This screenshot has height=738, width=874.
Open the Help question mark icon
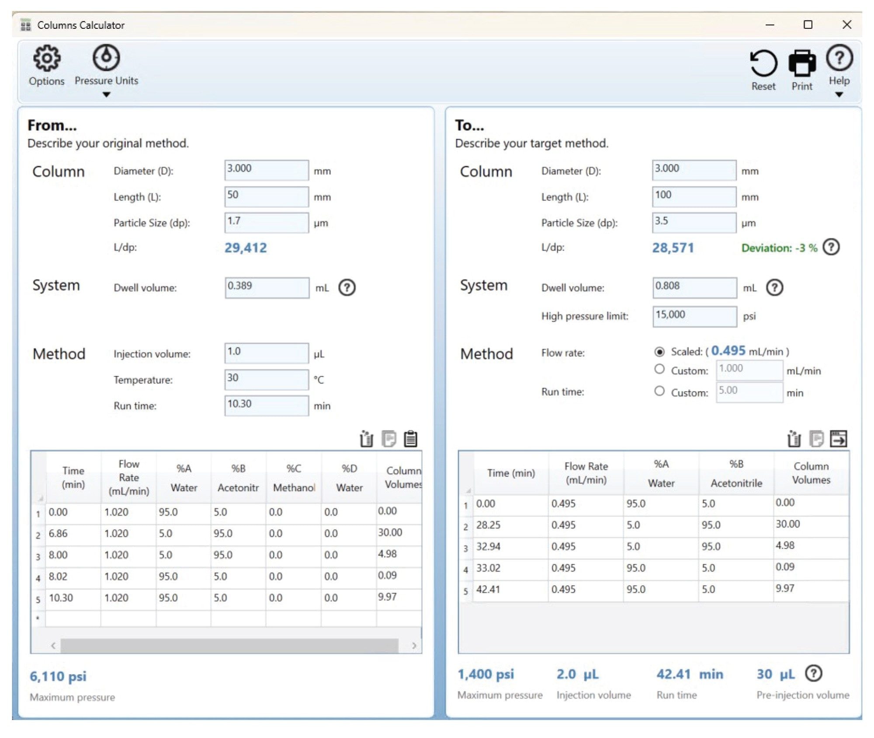point(839,58)
